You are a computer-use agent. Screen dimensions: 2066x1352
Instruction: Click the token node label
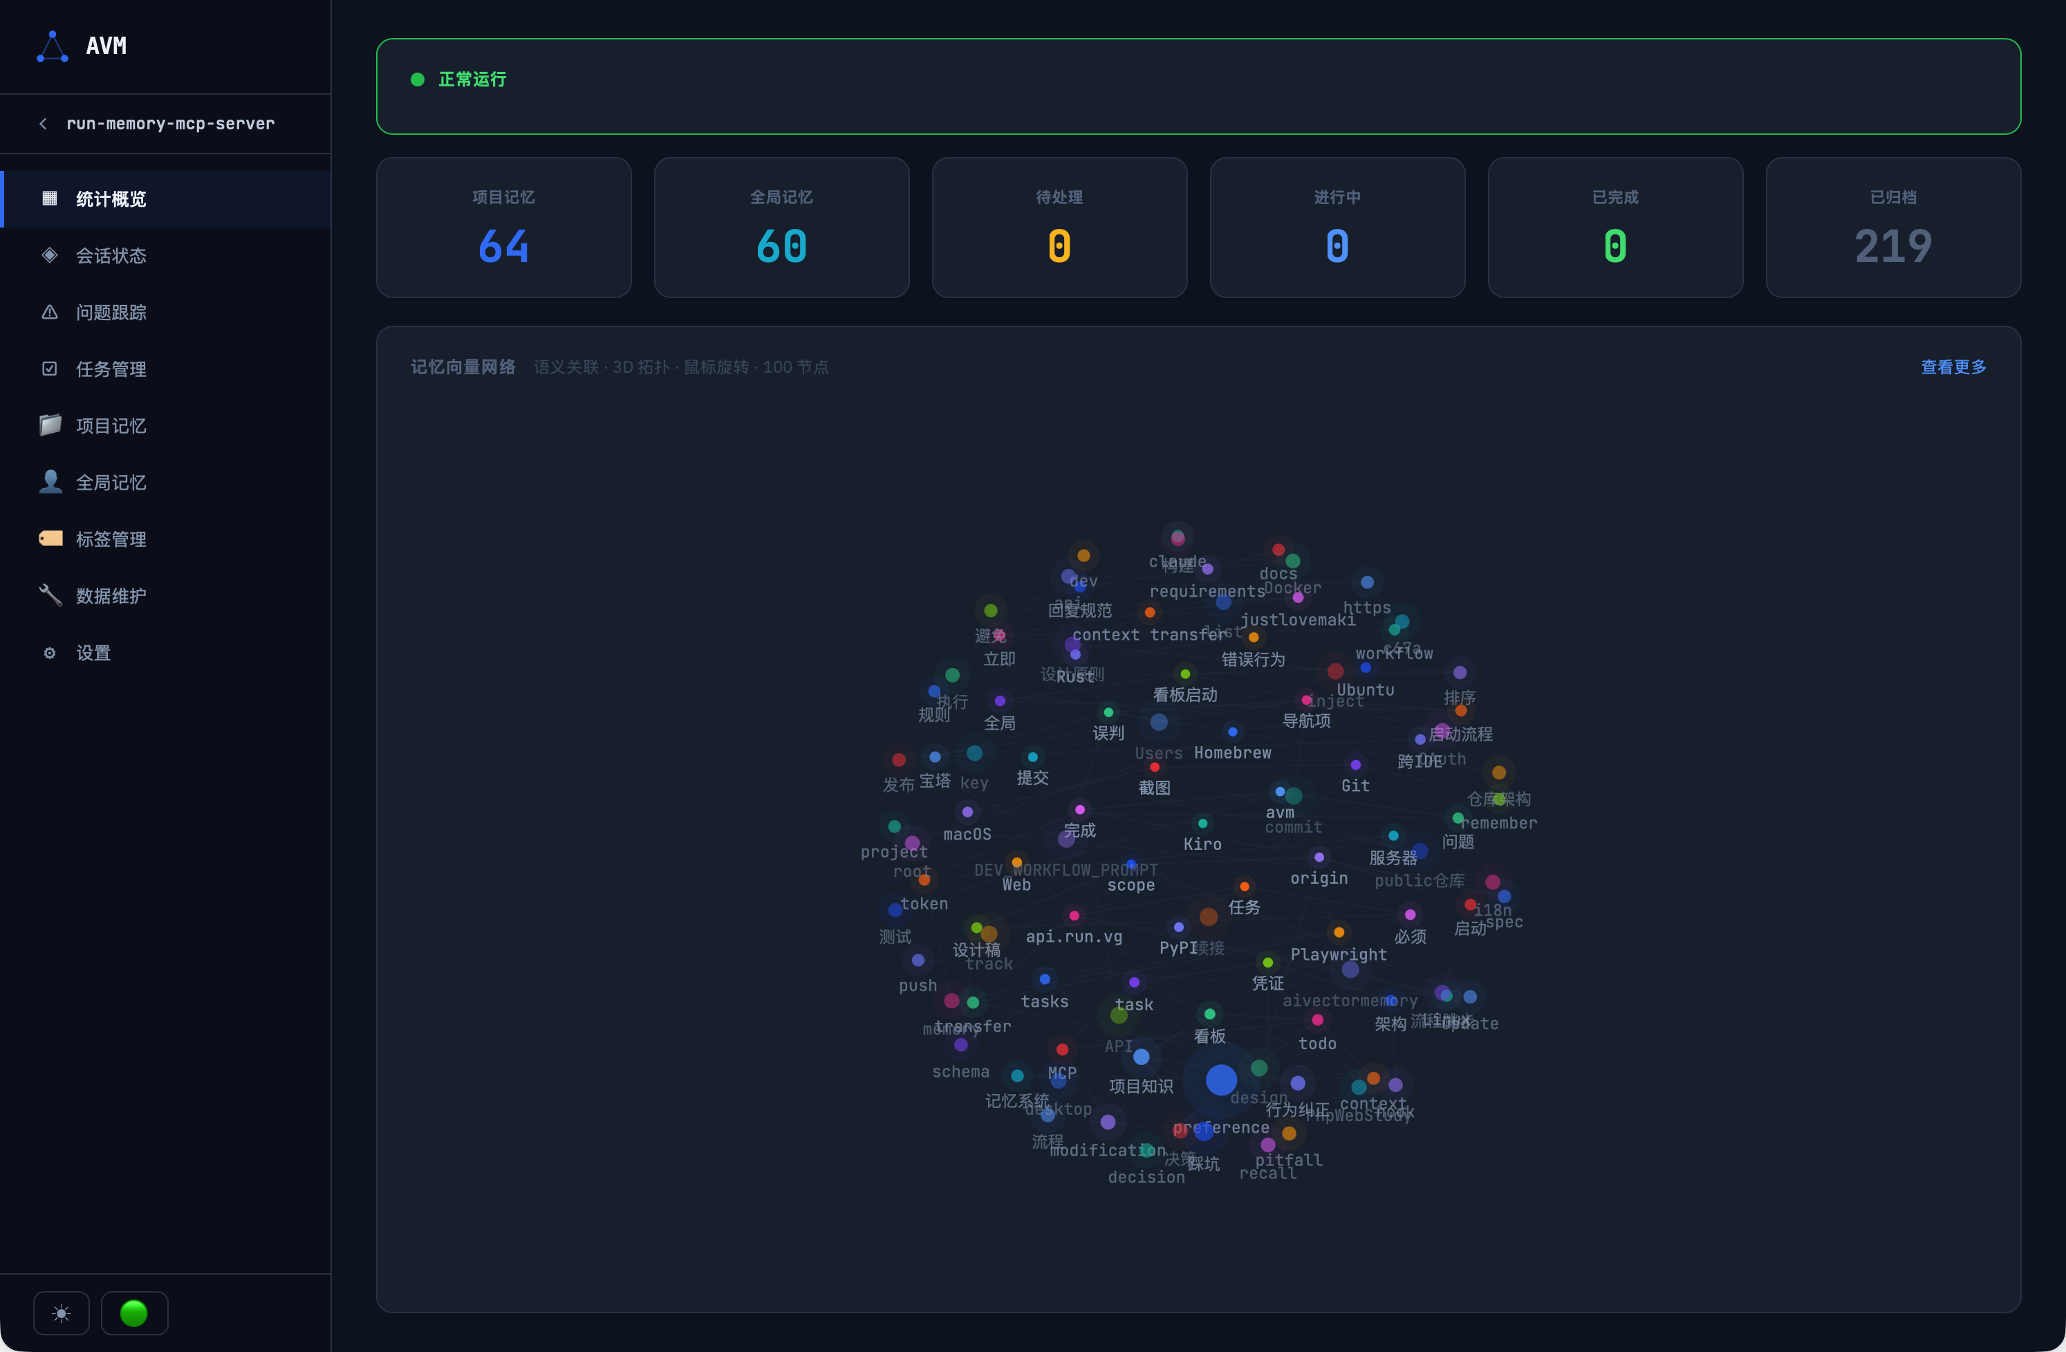[x=924, y=903]
